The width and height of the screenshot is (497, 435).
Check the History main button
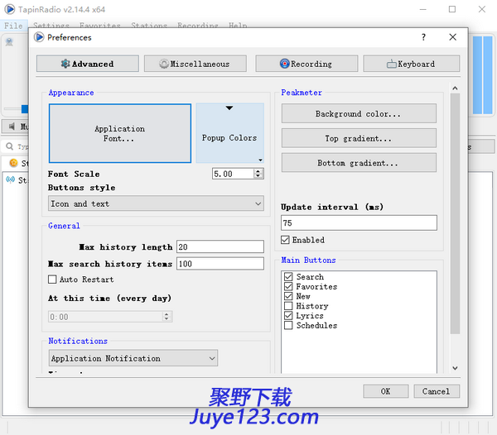(288, 306)
